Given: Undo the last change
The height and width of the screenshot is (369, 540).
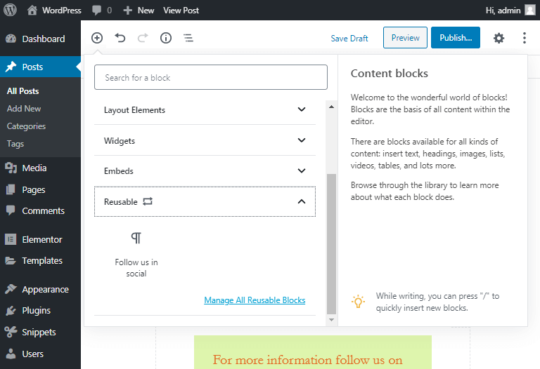Looking at the screenshot, I should point(120,38).
